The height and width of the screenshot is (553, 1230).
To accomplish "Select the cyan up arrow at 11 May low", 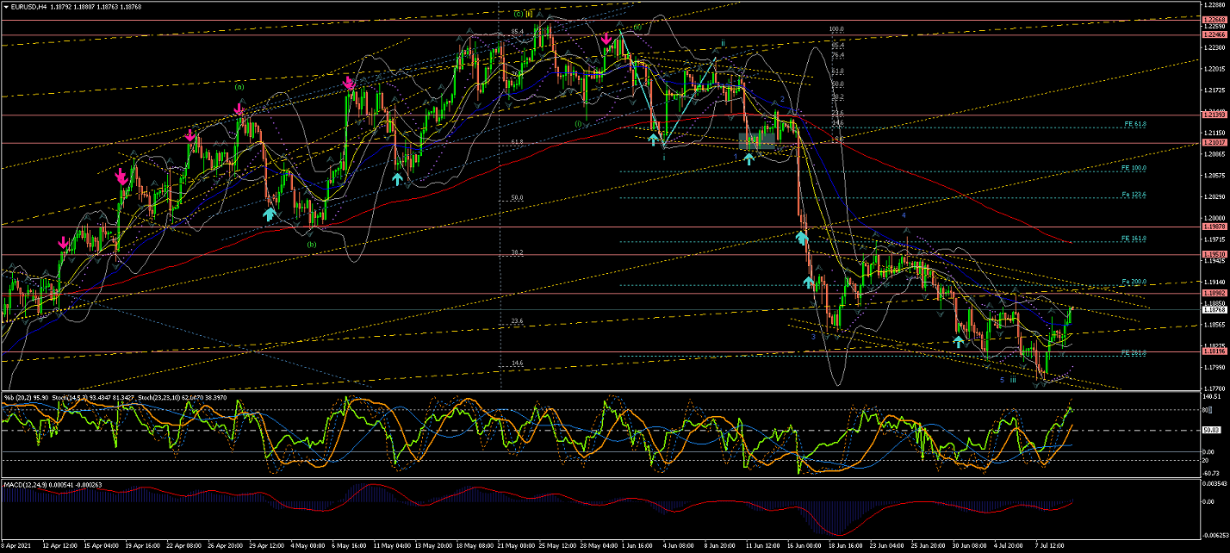I will pyautogui.click(x=396, y=178).
